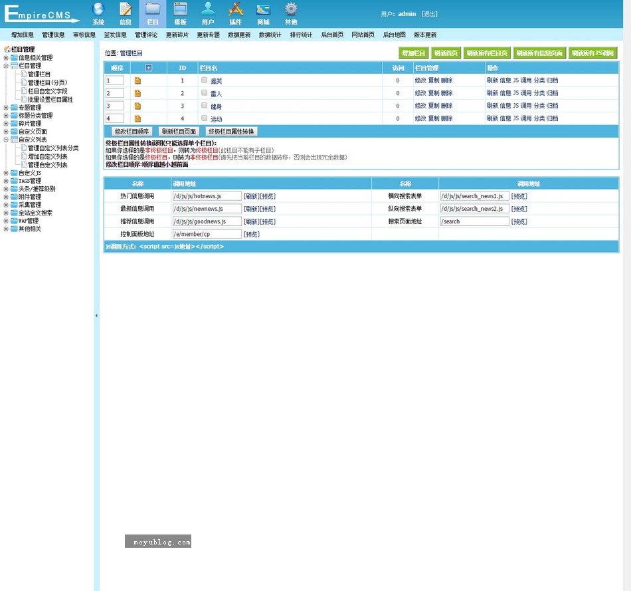This screenshot has height=591, width=631.
Task: Tick the checkbox for the 运动 column
Action: 205,118
